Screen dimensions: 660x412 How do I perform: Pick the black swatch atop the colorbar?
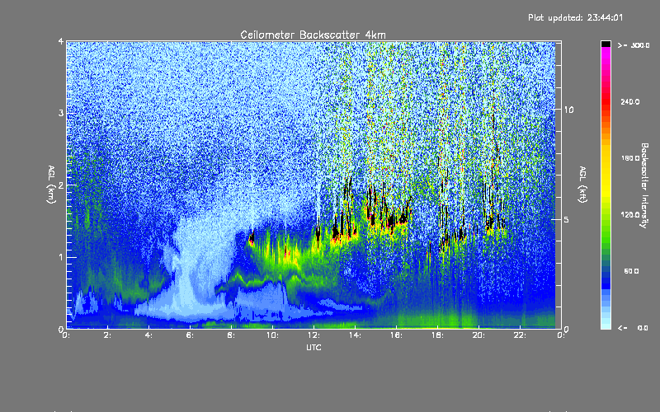coord(606,44)
